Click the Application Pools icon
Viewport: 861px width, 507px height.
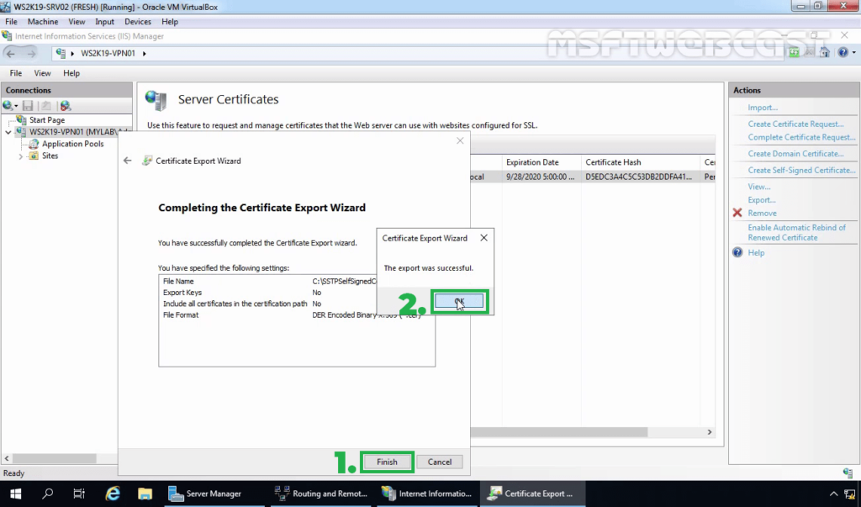(x=34, y=144)
